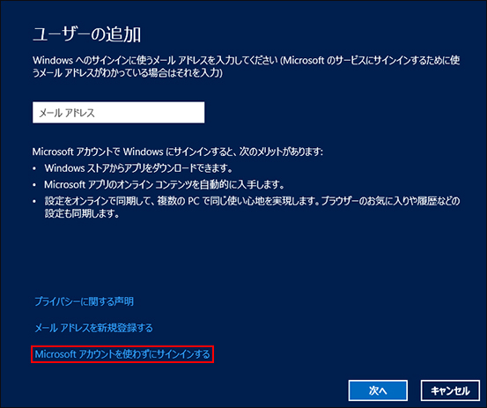Viewport: 487px width, 408px height.
Task: Open the メール アドレスを新規登録する link
Action: click(94, 328)
